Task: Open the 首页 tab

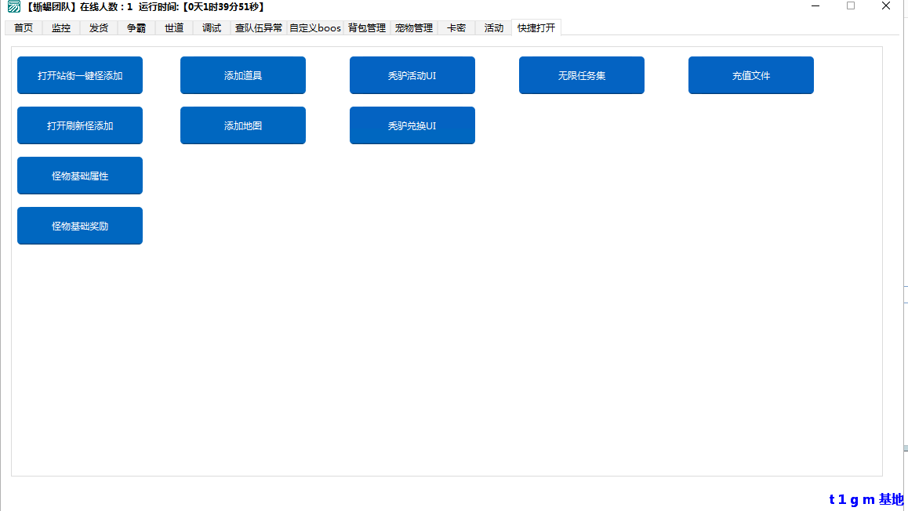Action: (x=24, y=28)
